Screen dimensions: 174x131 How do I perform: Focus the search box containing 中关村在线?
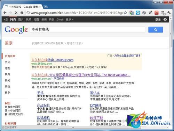click(87, 30)
